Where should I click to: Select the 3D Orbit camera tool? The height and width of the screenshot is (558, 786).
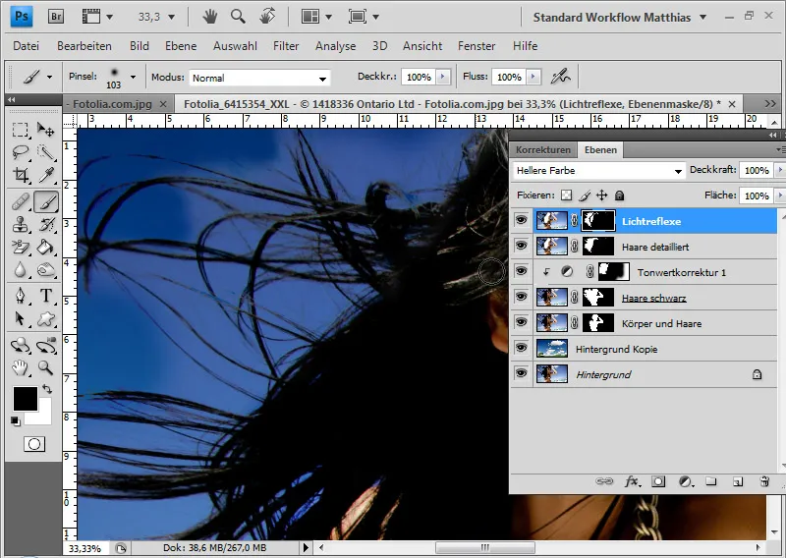point(46,346)
